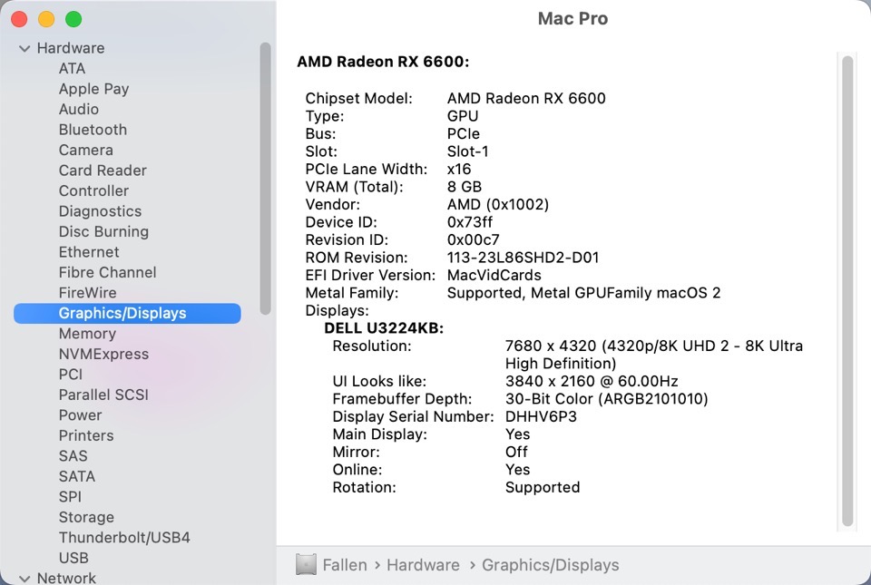Screen dimensions: 871x585
Task: Click the 30-Bit Color framebuffer value
Action: click(x=607, y=399)
